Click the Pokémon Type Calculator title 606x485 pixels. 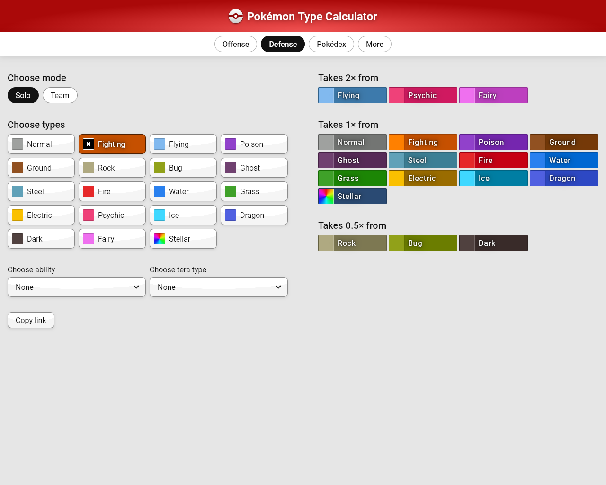312,17
